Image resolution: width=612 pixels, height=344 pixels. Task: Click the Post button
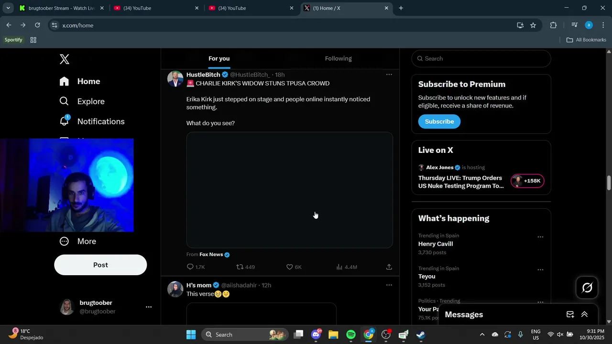tap(100, 265)
